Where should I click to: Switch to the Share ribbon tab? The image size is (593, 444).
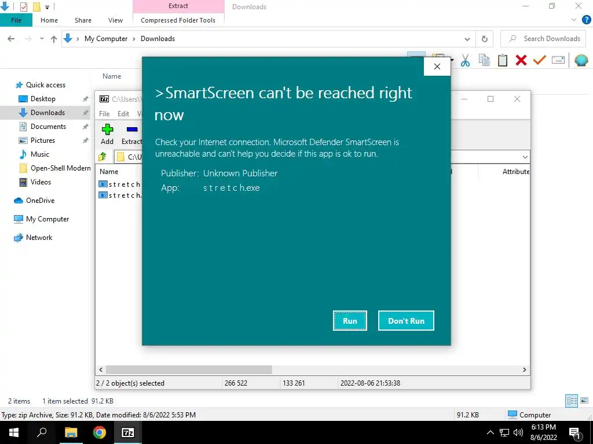click(83, 20)
